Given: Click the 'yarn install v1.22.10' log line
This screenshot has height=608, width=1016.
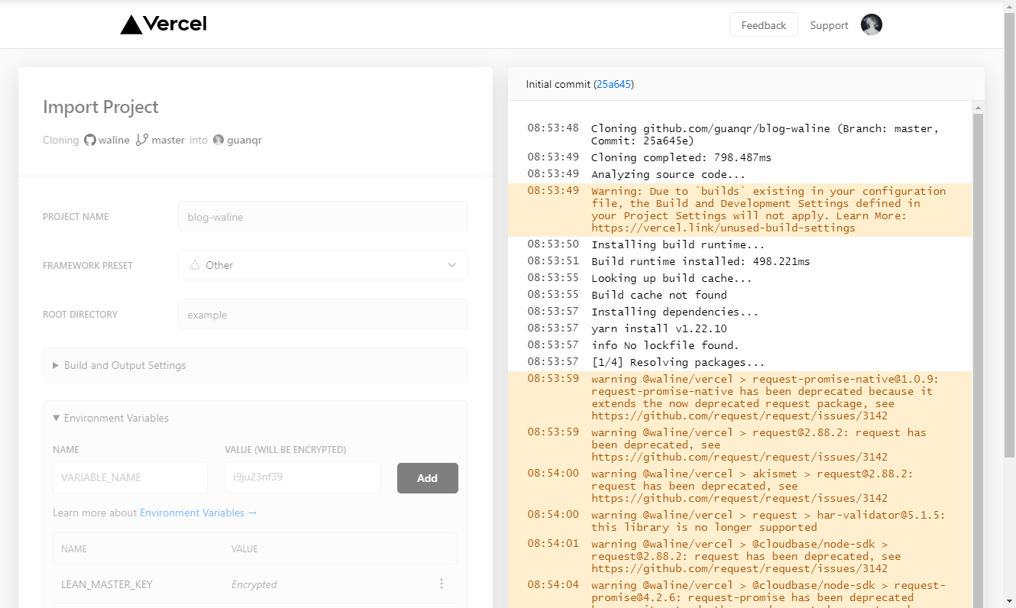Looking at the screenshot, I should pos(739,328).
